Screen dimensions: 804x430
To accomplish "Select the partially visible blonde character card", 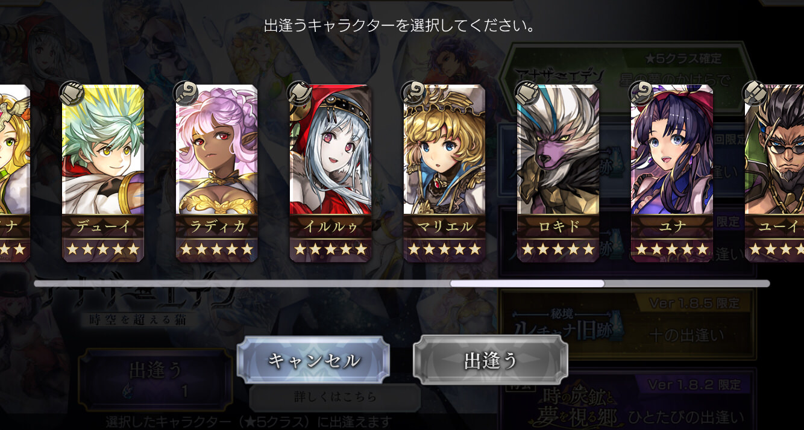I will tap(14, 173).
